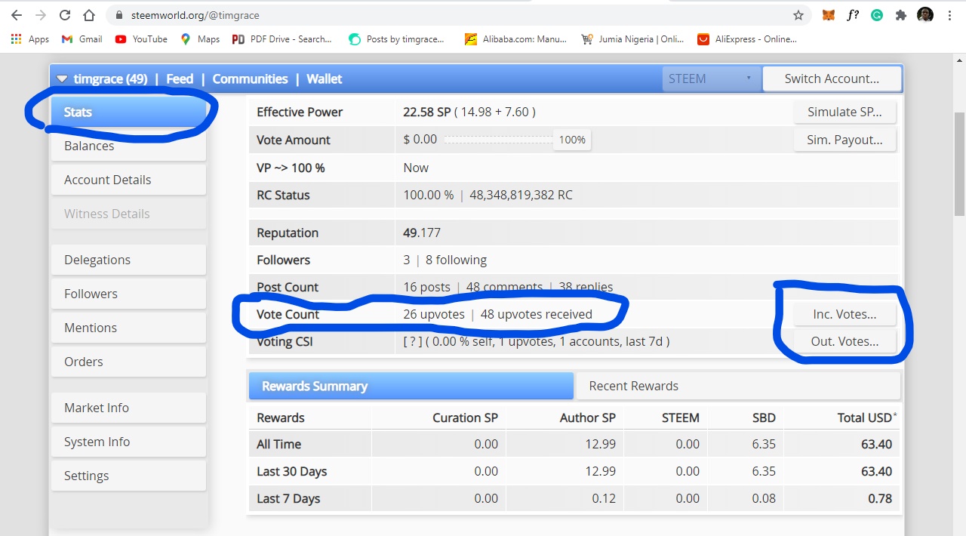The width and height of the screenshot is (966, 536).
Task: Reload the steemworld page
Action: 65,15
